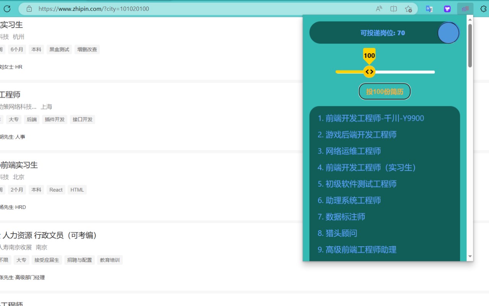The height and width of the screenshot is (306, 489).
Task: Click recruiter 杨先生·HRD
Action: [x=13, y=207]
